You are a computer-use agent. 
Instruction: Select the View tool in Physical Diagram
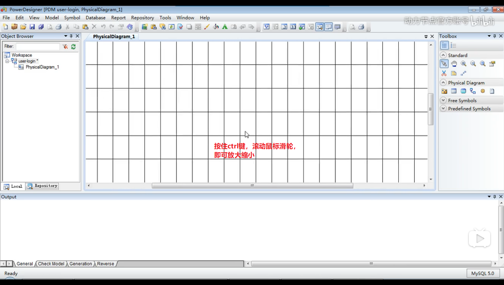point(463,91)
